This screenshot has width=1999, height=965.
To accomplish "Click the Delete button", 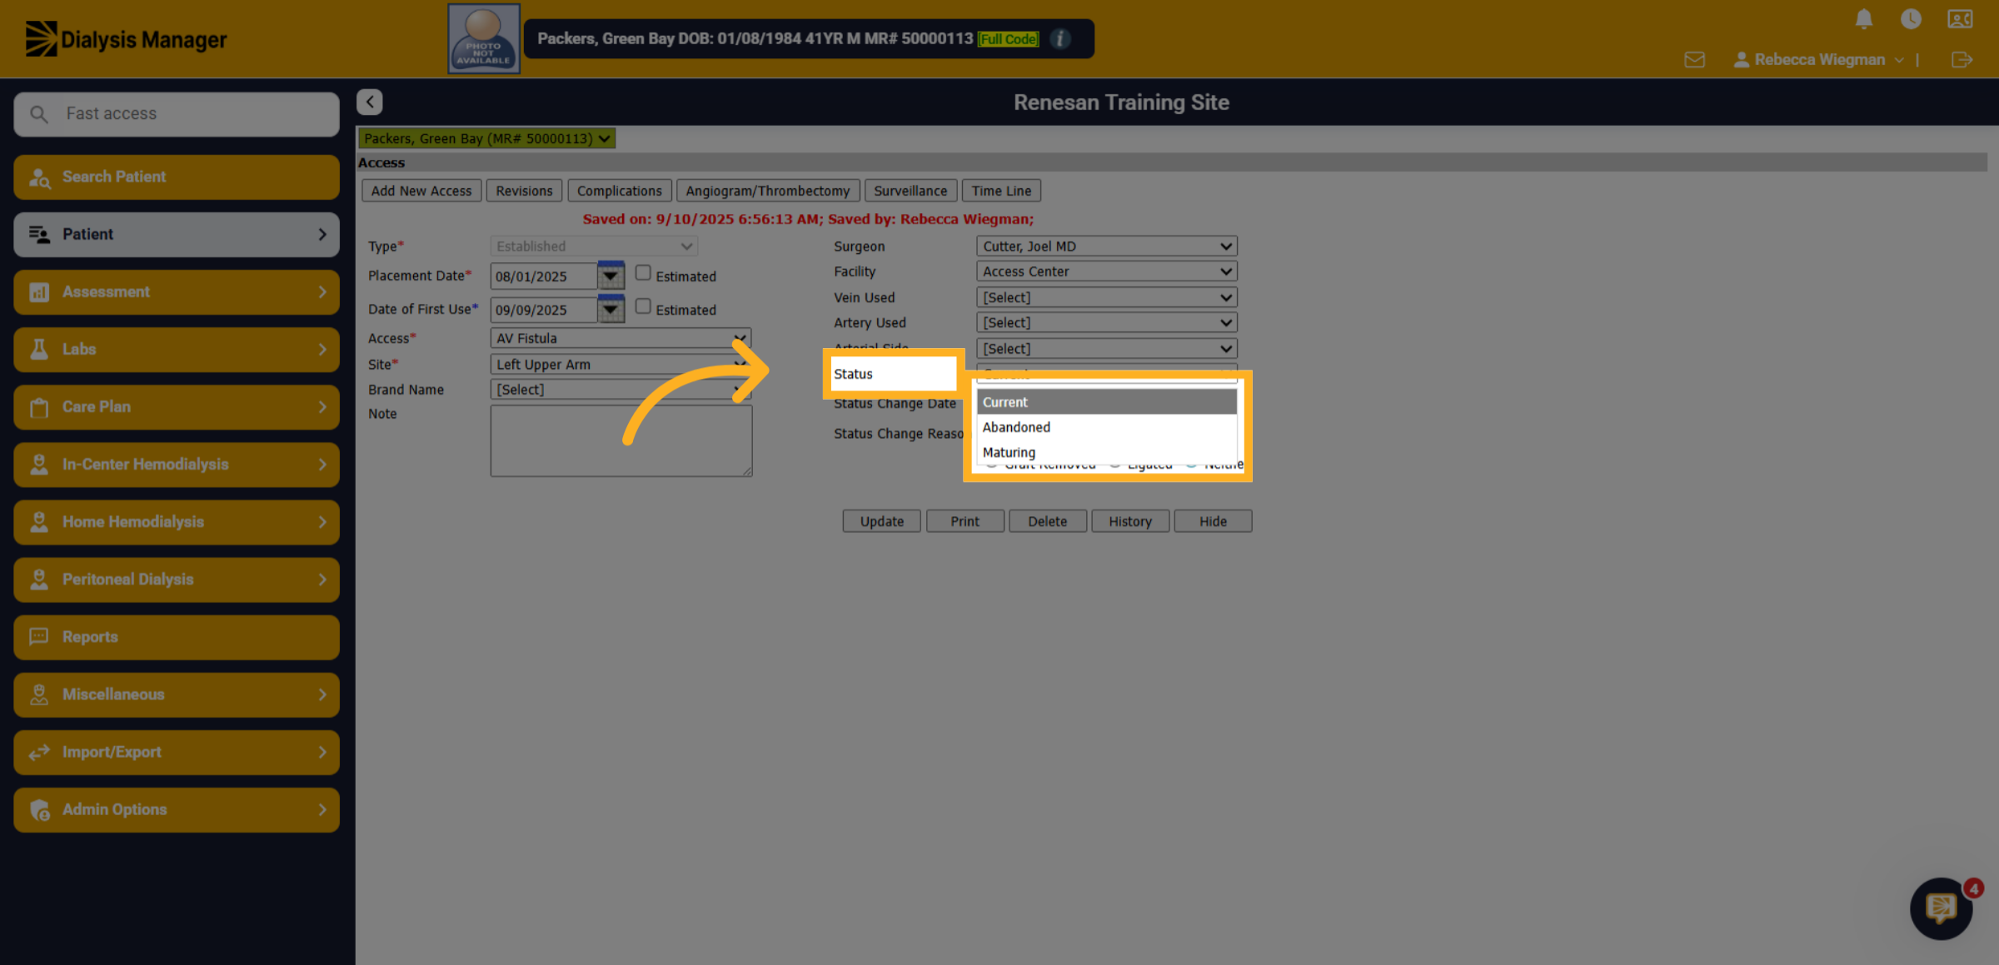I will (x=1047, y=521).
